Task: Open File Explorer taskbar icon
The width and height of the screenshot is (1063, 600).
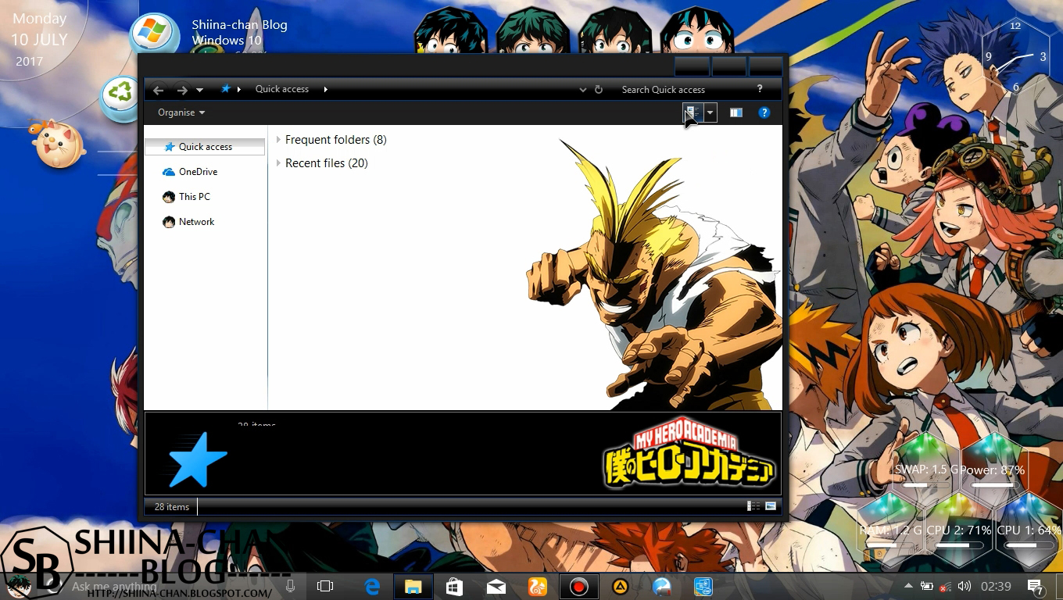Action: coord(413,586)
